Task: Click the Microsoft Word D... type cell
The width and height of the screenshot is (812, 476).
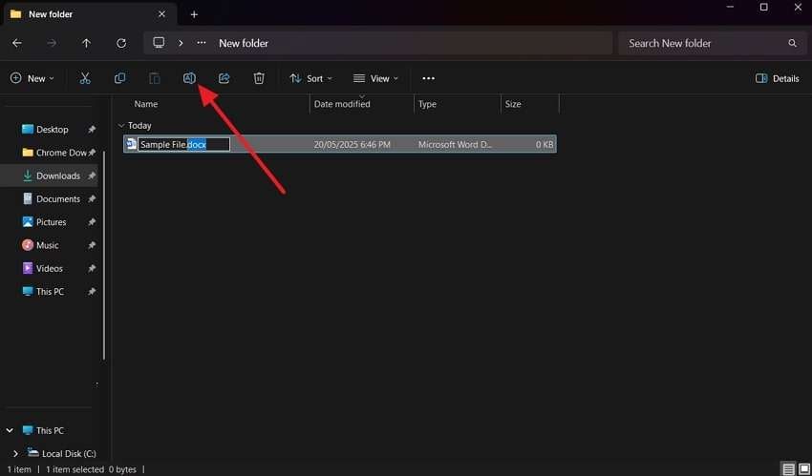Action: 455,145
